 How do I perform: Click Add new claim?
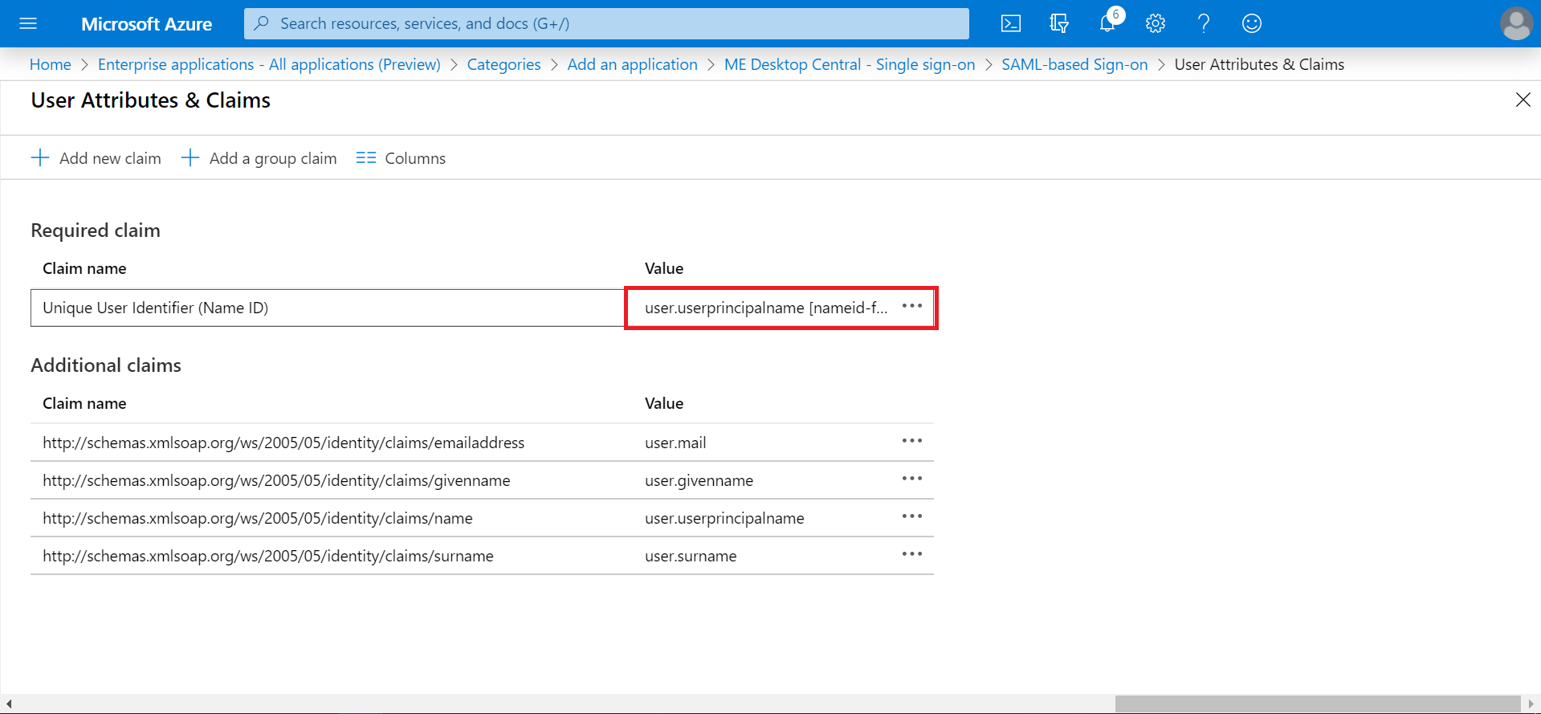click(x=96, y=158)
